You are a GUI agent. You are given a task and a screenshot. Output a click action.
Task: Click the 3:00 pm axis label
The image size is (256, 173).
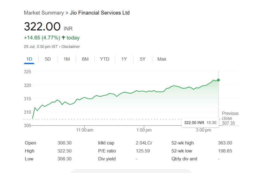point(204,130)
